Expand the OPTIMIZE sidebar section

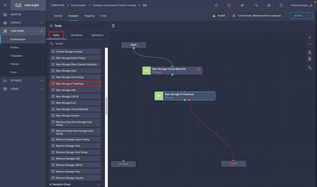(42, 81)
